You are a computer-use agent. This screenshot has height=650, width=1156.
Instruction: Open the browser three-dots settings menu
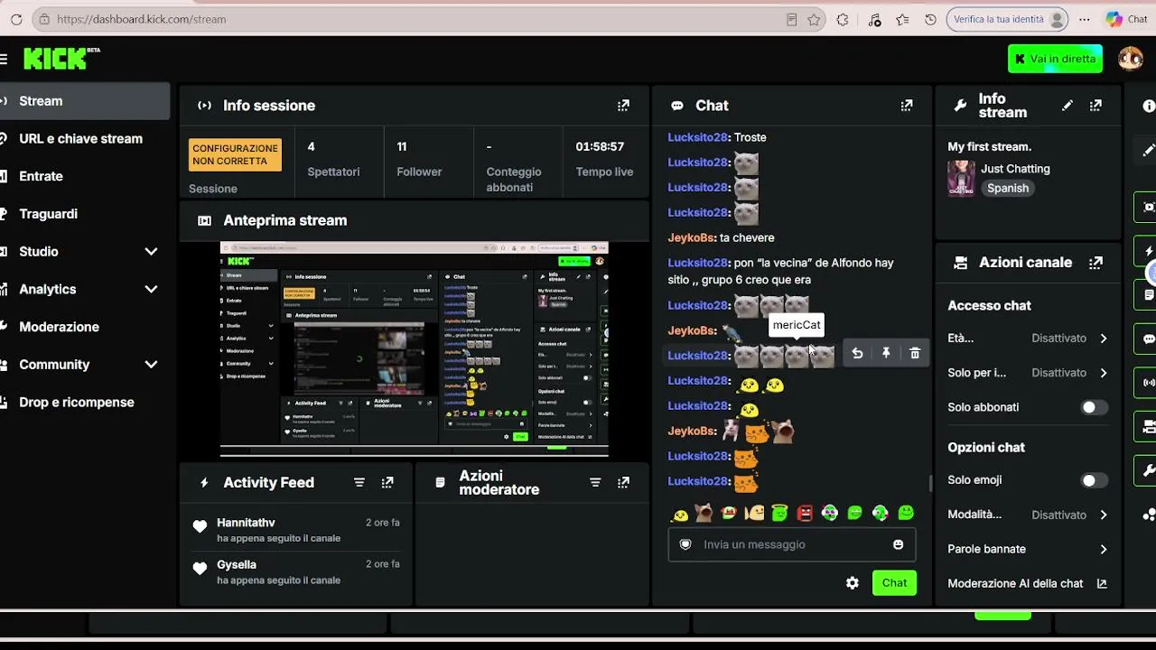(1085, 19)
